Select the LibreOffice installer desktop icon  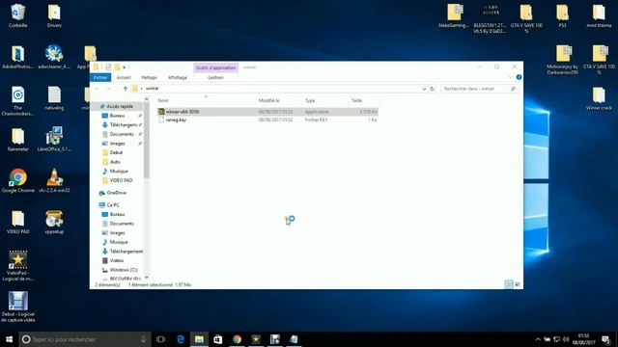(x=54, y=140)
